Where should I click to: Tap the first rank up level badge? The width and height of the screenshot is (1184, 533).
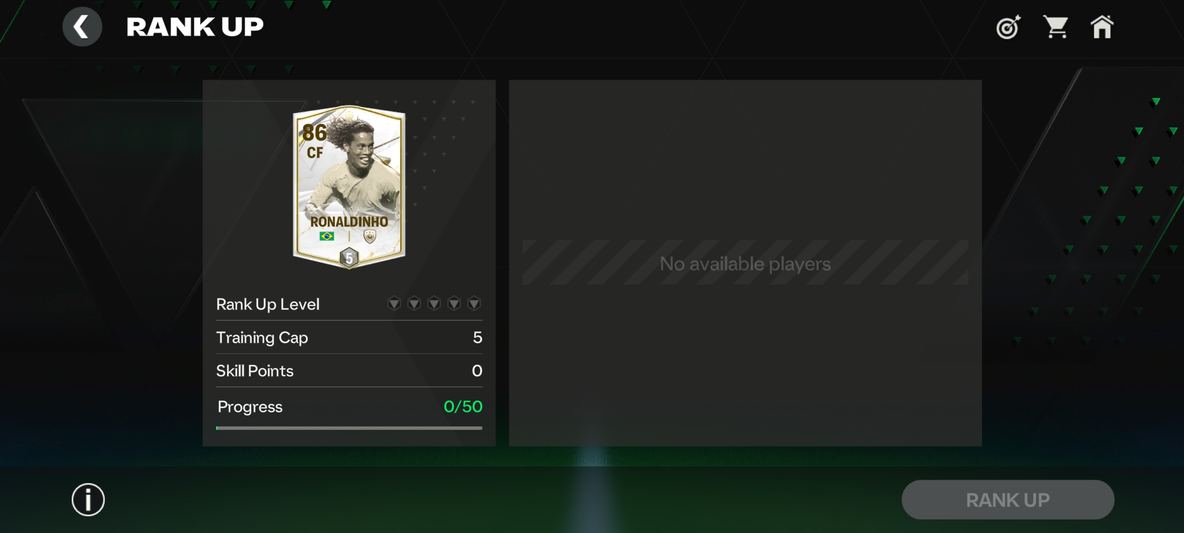point(394,304)
